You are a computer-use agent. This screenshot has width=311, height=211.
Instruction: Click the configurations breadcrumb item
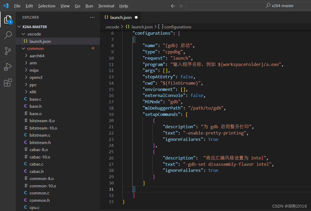pyautogui.click(x=177, y=27)
